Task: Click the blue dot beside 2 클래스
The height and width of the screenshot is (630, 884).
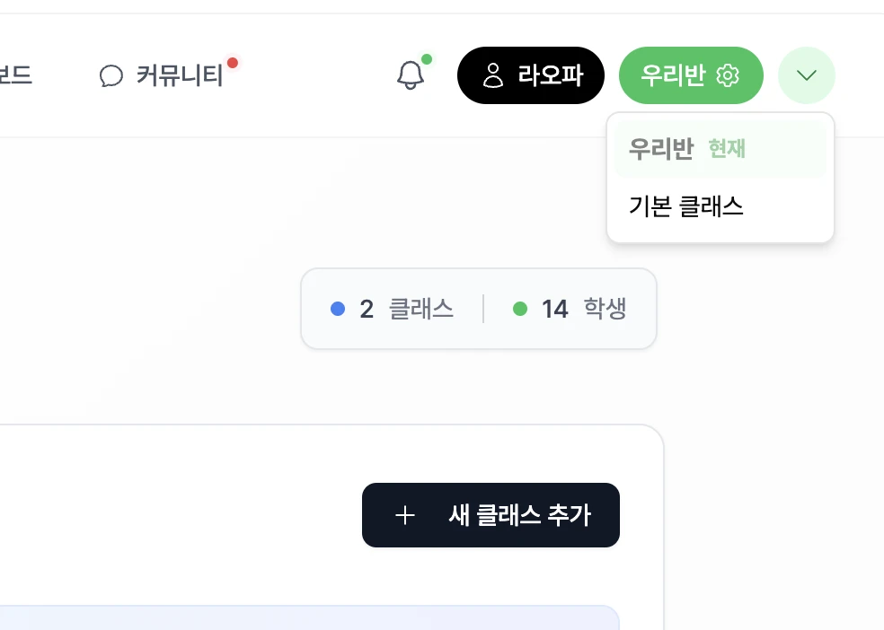Action: tap(338, 309)
